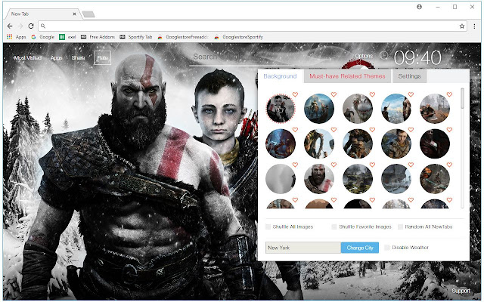Click the background panel scrollbar
The image size is (484, 302).
click(x=462, y=98)
